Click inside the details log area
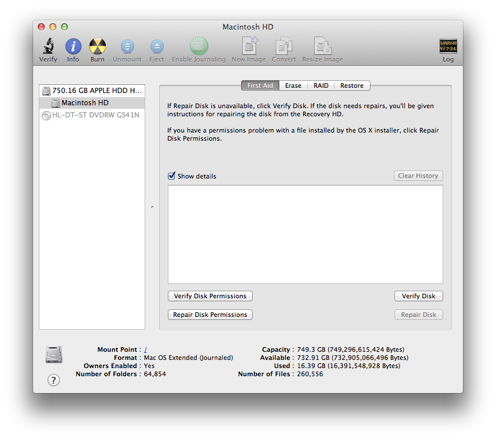This screenshot has width=496, height=439. [305, 234]
